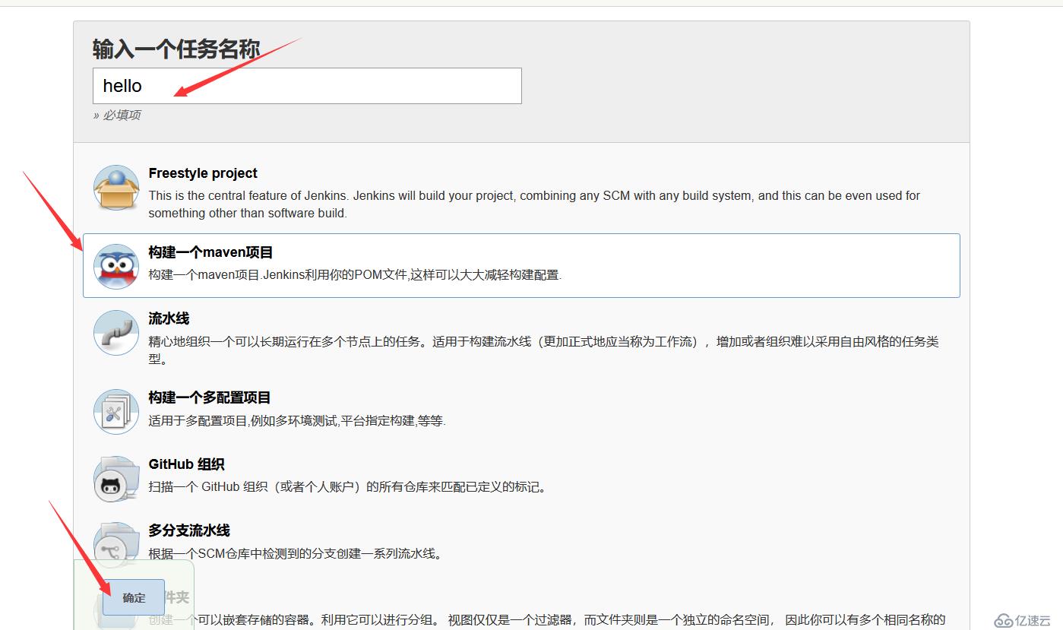This screenshot has height=630, width=1063.
Task: Select the pipeline 流水线 pipe icon
Action: pos(116,333)
